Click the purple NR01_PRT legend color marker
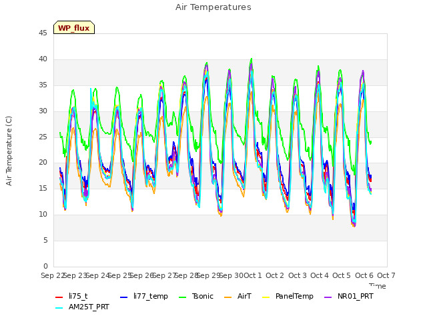The height and width of the screenshot is (320, 427). pyautogui.click(x=328, y=297)
